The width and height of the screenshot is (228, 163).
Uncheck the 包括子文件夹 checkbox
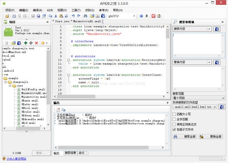(x=174, y=129)
